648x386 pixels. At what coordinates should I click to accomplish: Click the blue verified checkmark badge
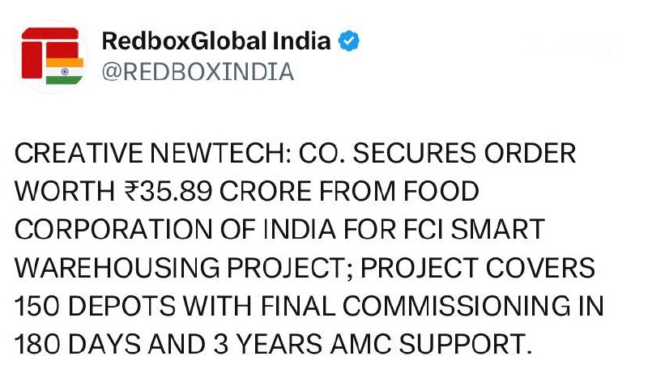coord(348,41)
